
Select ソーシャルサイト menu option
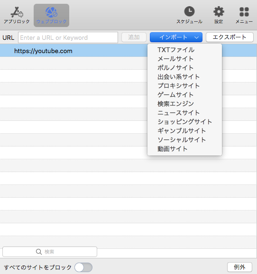182,140
